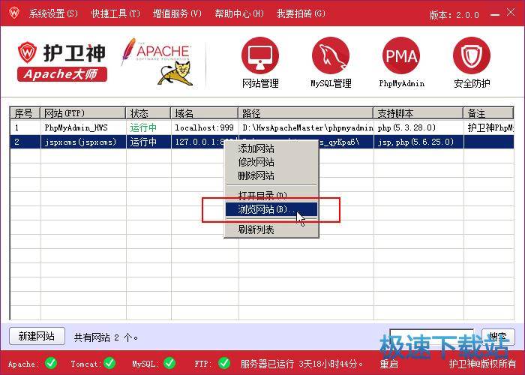This screenshot has height=375, width=525.
Task: Click the 服务器已运行 uptime text
Action: (x=301, y=364)
